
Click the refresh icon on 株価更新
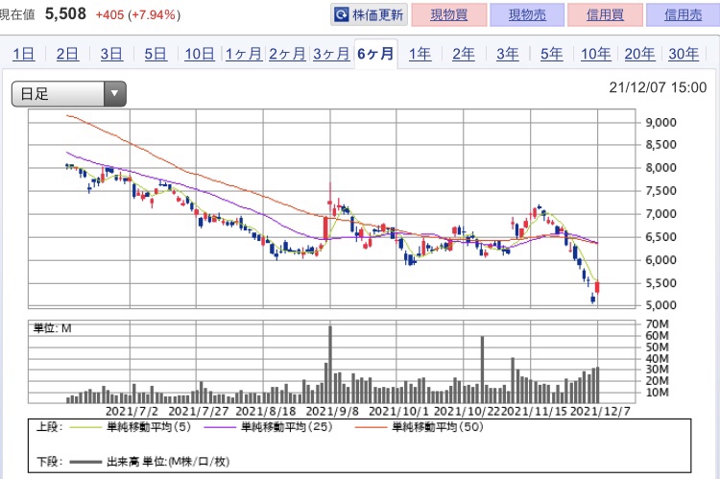pyautogui.click(x=342, y=15)
